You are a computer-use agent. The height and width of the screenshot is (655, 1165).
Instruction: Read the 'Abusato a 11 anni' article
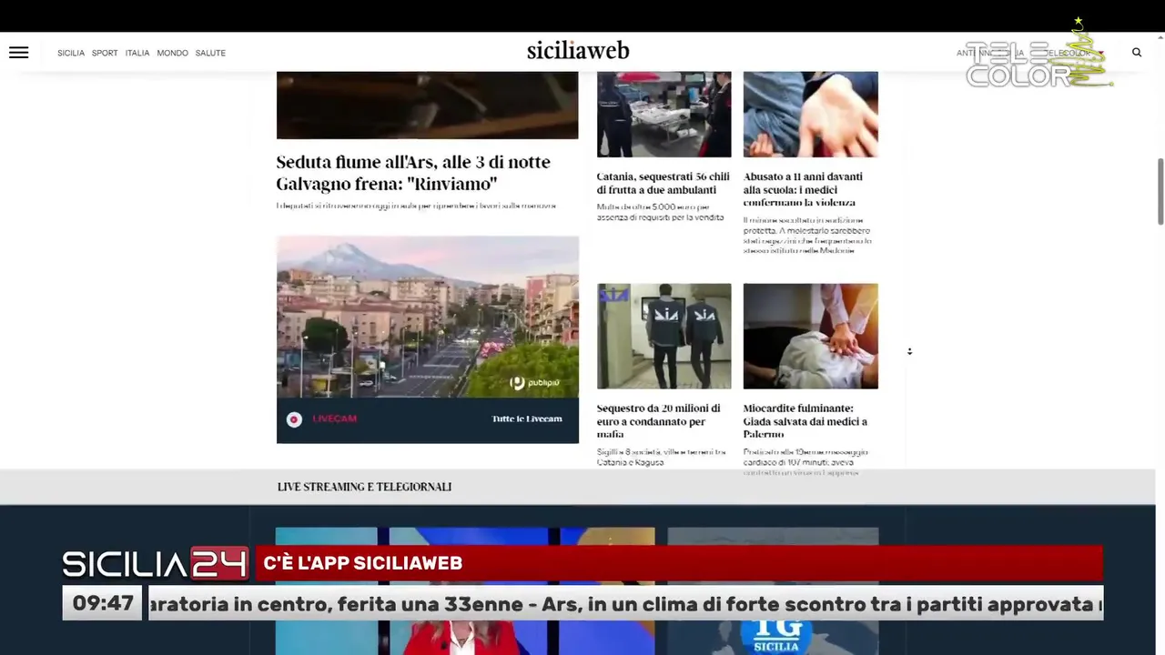pos(803,189)
